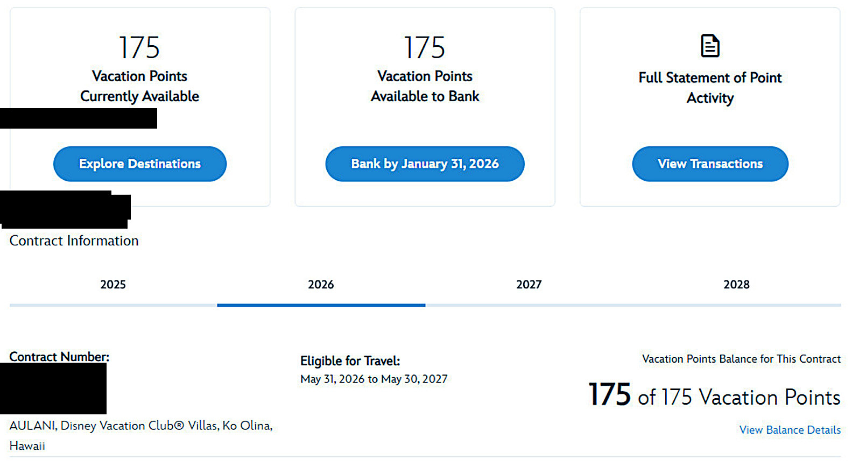859x466 pixels.
Task: Click the Vacation Points Available to Bank label
Action: (425, 86)
